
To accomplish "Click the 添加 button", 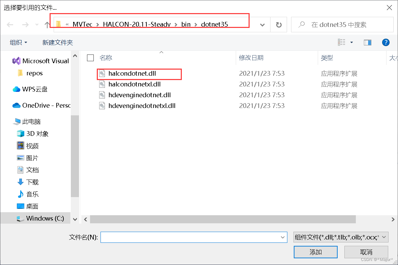I will [x=315, y=252].
